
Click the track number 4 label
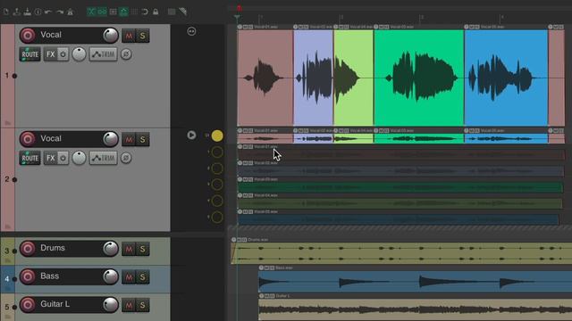7,279
